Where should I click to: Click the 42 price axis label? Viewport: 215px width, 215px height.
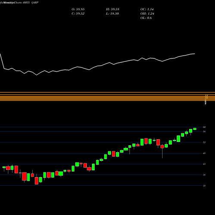pyautogui.click(x=204, y=164)
